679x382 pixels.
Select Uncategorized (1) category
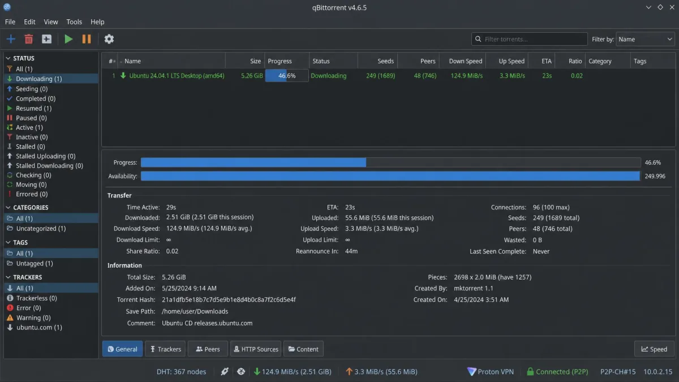pyautogui.click(x=51, y=229)
